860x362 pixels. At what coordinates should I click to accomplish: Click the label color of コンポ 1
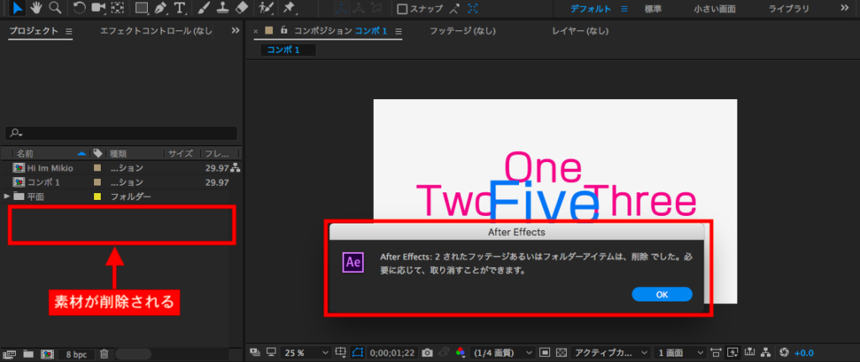(x=97, y=182)
